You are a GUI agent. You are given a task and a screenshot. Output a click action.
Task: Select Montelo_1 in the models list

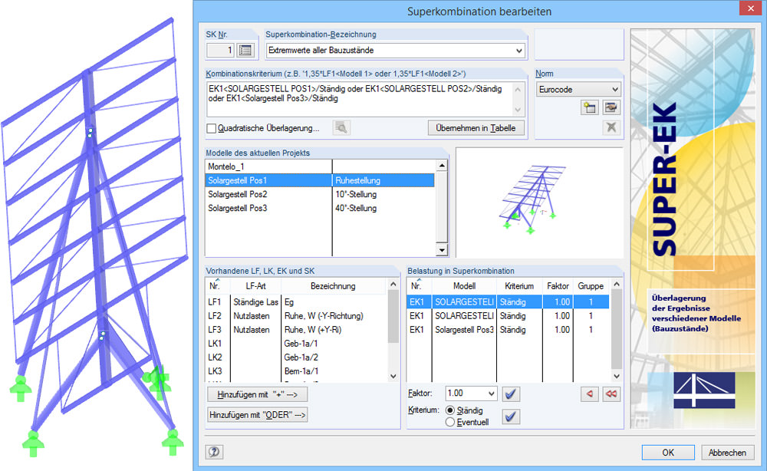[x=320, y=166]
